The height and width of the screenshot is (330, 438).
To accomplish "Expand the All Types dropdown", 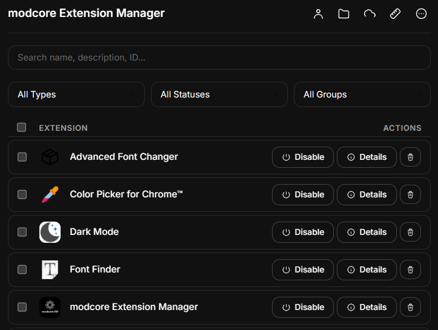I will tap(76, 94).
